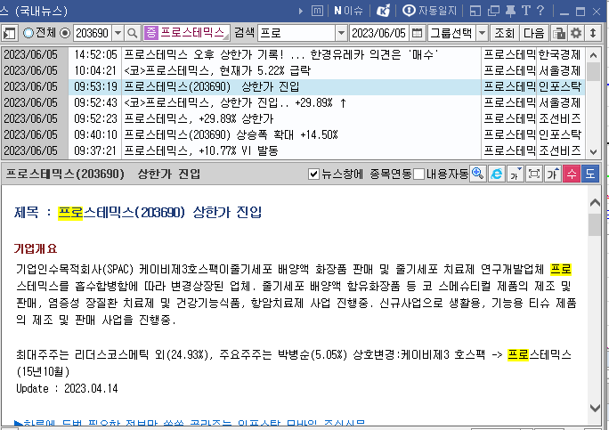609x430 pixels.
Task: Click the news list scrollbar down arrow
Action: [593, 152]
